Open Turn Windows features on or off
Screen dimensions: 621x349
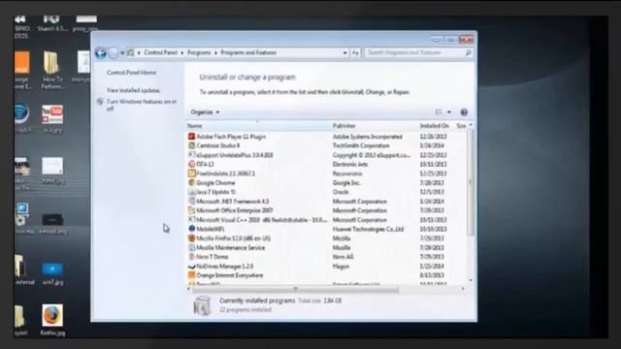pyautogui.click(x=142, y=105)
